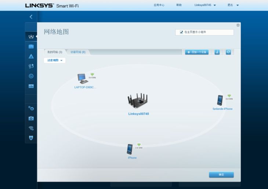Click the 添加一个设备 button
The width and height of the screenshot is (268, 189).
coord(197,52)
